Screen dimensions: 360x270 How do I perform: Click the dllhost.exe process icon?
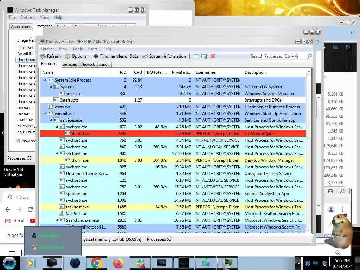pos(67,133)
